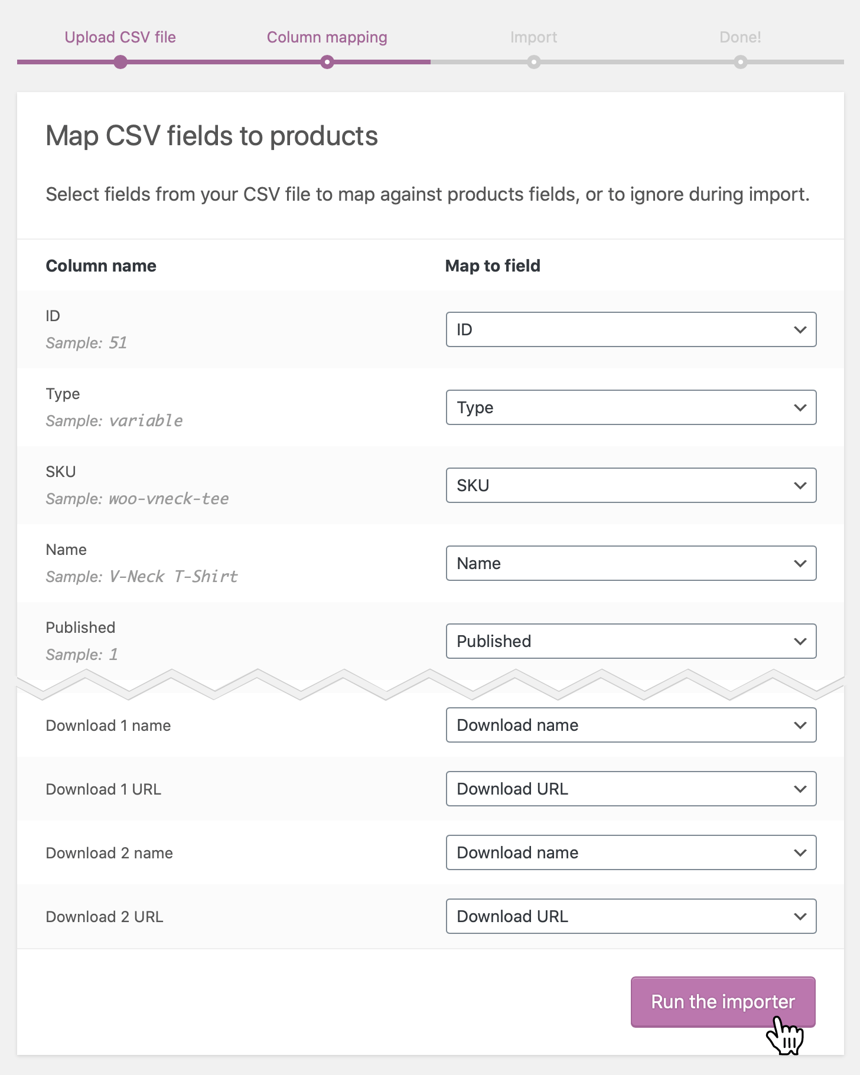Expand the Type mapping dropdown
The width and height of the screenshot is (860, 1075).
click(630, 407)
